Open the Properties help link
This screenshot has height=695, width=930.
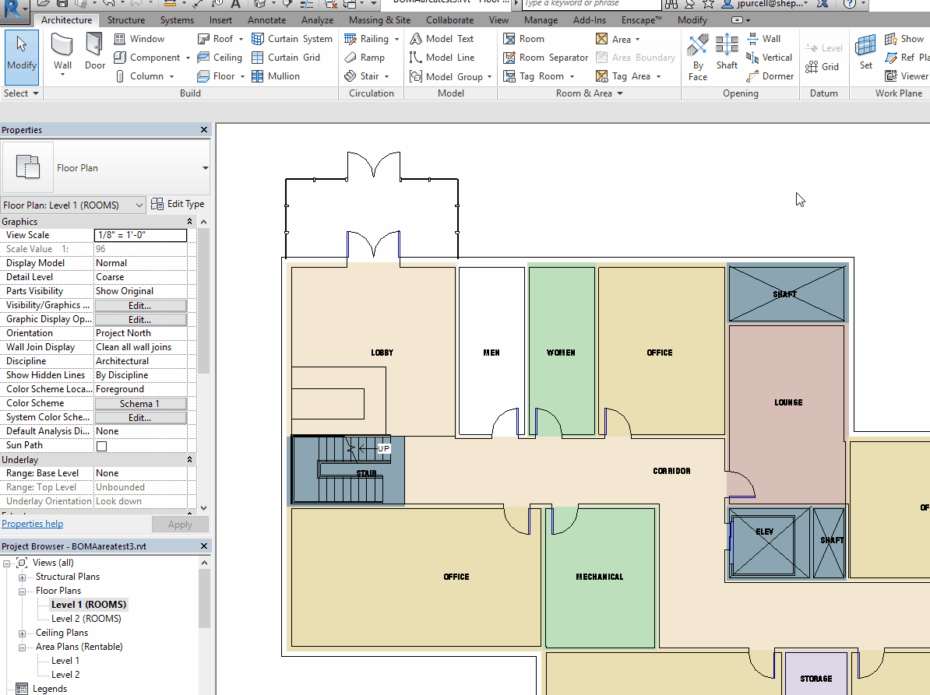[x=33, y=524]
